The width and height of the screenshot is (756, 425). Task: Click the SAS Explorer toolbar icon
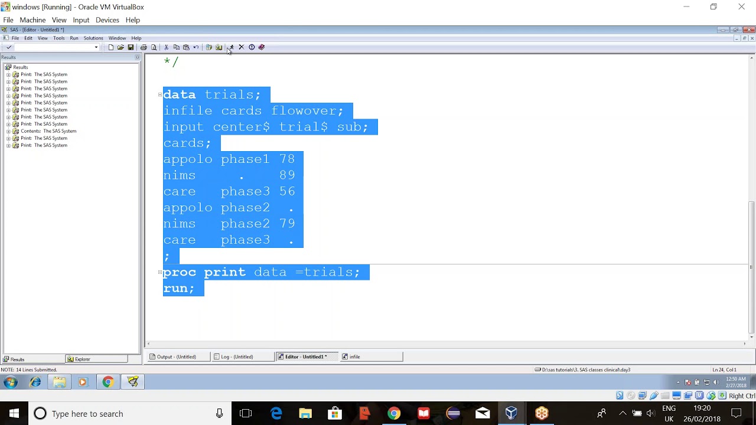(x=219, y=47)
